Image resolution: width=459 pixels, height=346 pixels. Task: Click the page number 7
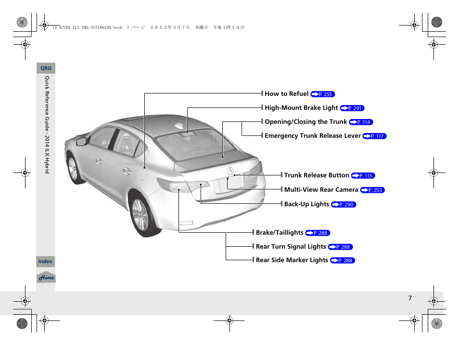[410, 298]
